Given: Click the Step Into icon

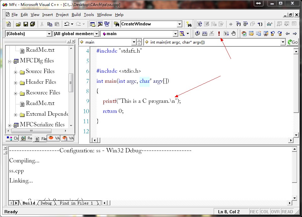Looking at the screenshot, I should tap(239, 24).
